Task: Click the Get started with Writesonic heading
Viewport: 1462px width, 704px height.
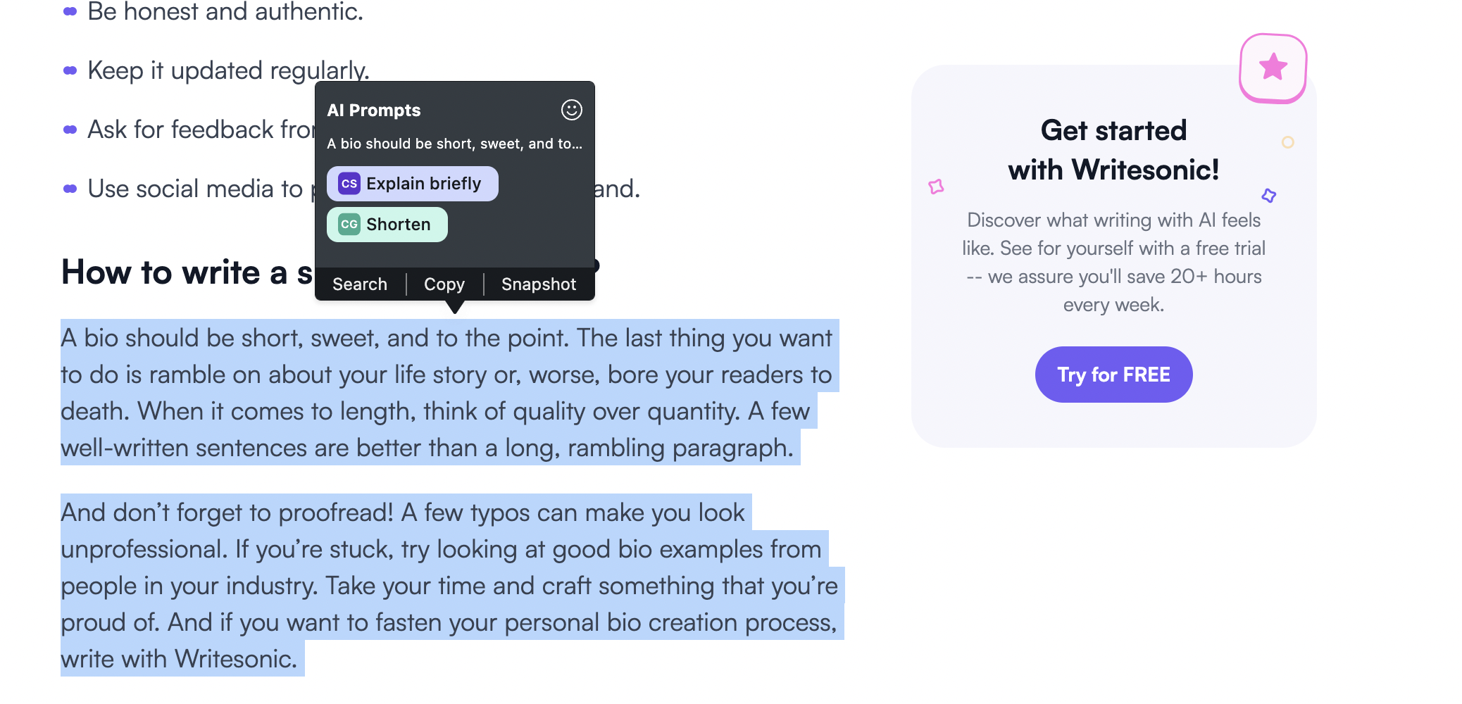Action: coord(1114,149)
